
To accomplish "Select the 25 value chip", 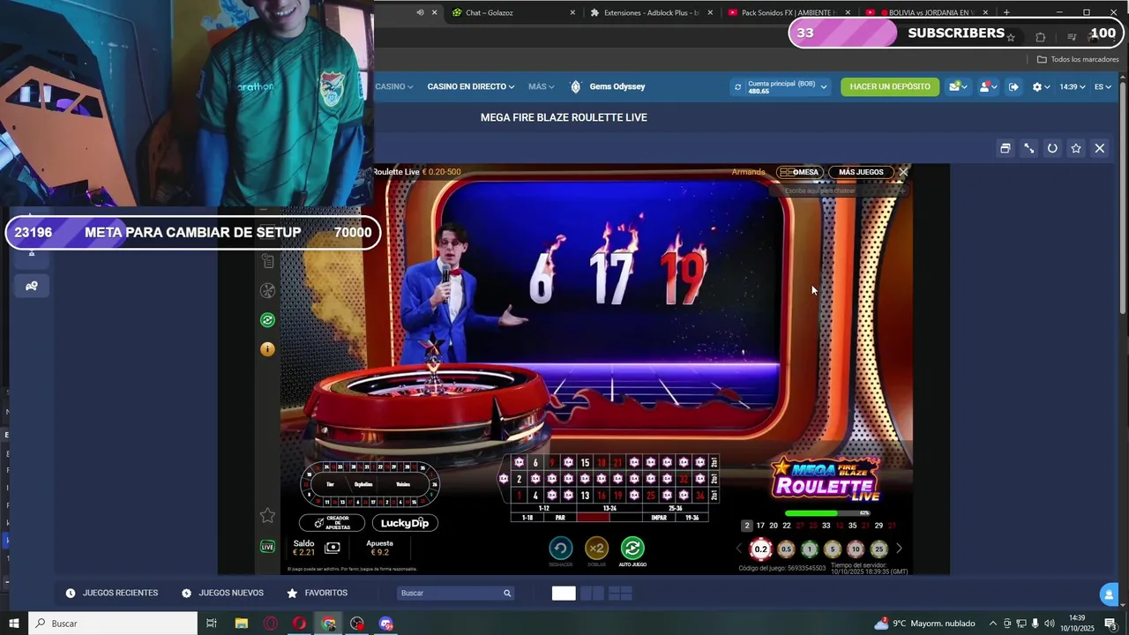I will [x=879, y=549].
